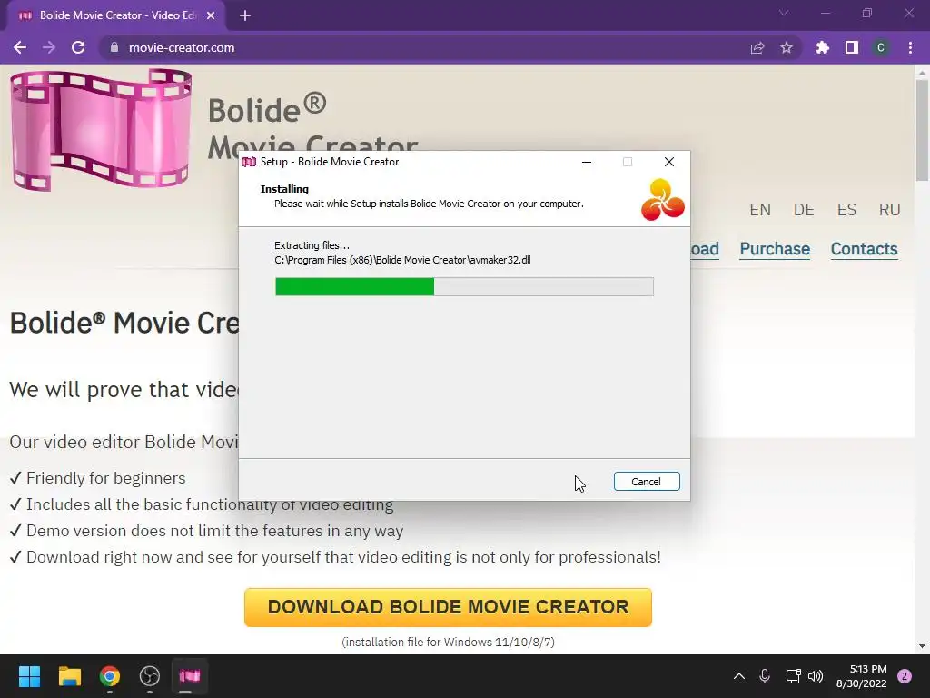The image size is (930, 698).
Task: Cancel the Bolide Movie Creator installation
Action: (647, 482)
